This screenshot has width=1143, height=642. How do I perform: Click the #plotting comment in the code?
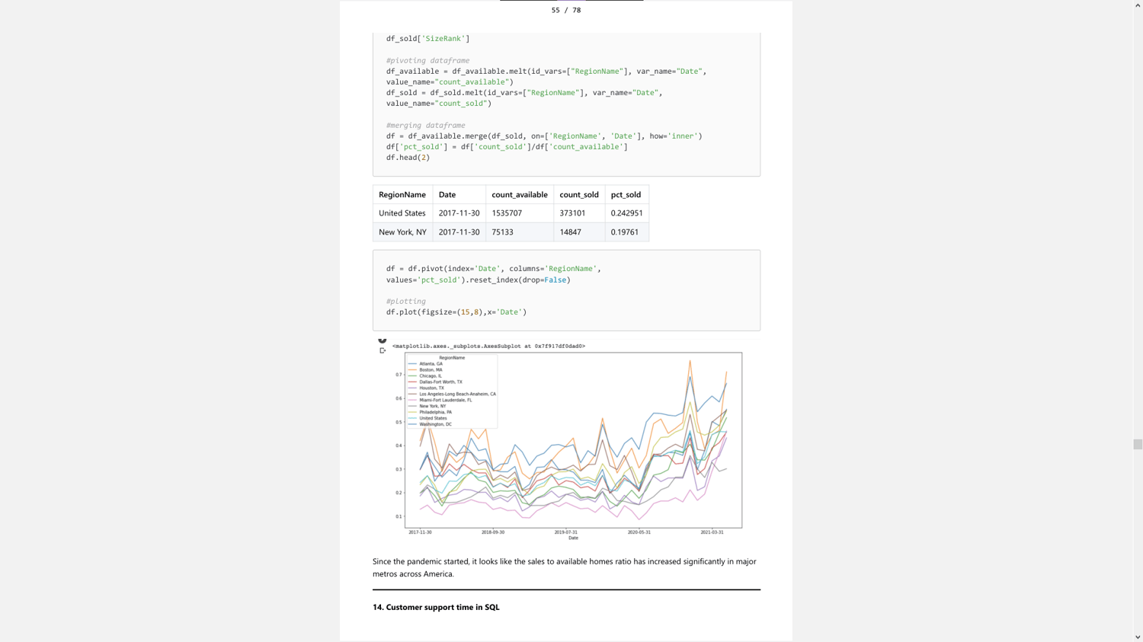(x=405, y=301)
